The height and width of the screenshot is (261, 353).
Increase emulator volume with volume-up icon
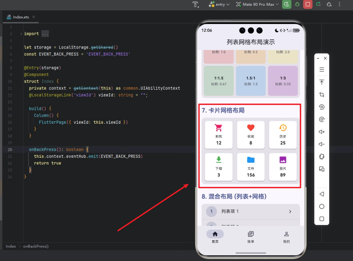(322, 132)
